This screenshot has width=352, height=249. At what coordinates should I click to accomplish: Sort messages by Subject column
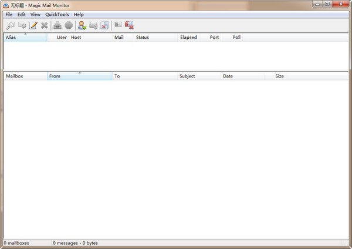pyautogui.click(x=199, y=76)
